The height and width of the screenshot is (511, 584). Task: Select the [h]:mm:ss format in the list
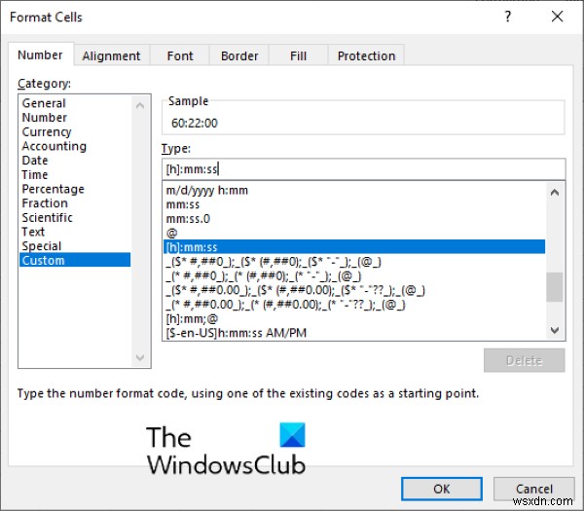[354, 247]
